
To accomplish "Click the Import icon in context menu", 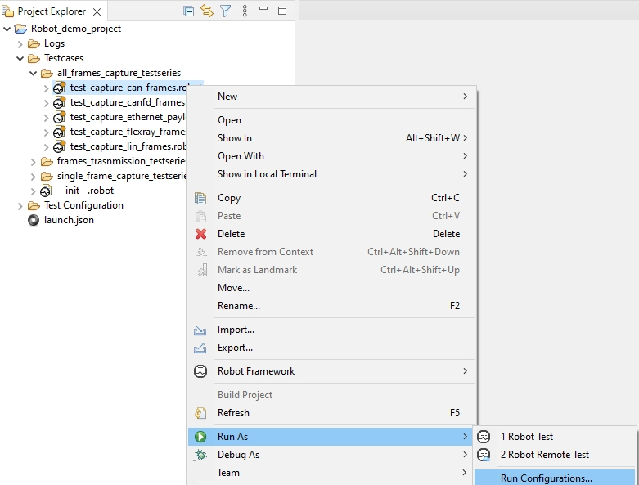I will click(x=200, y=330).
